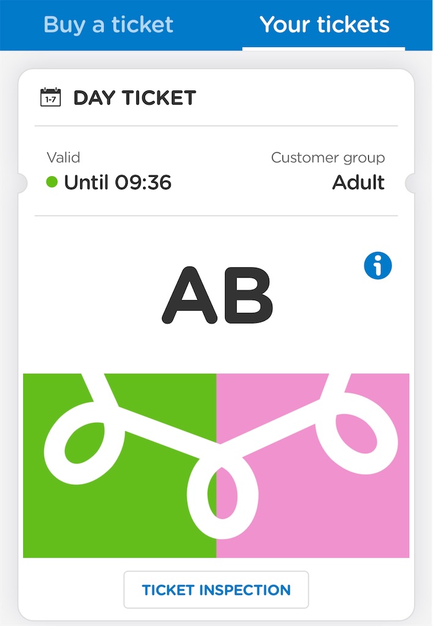Click the Customer group label
Image resolution: width=433 pixels, height=626 pixels.
point(328,157)
